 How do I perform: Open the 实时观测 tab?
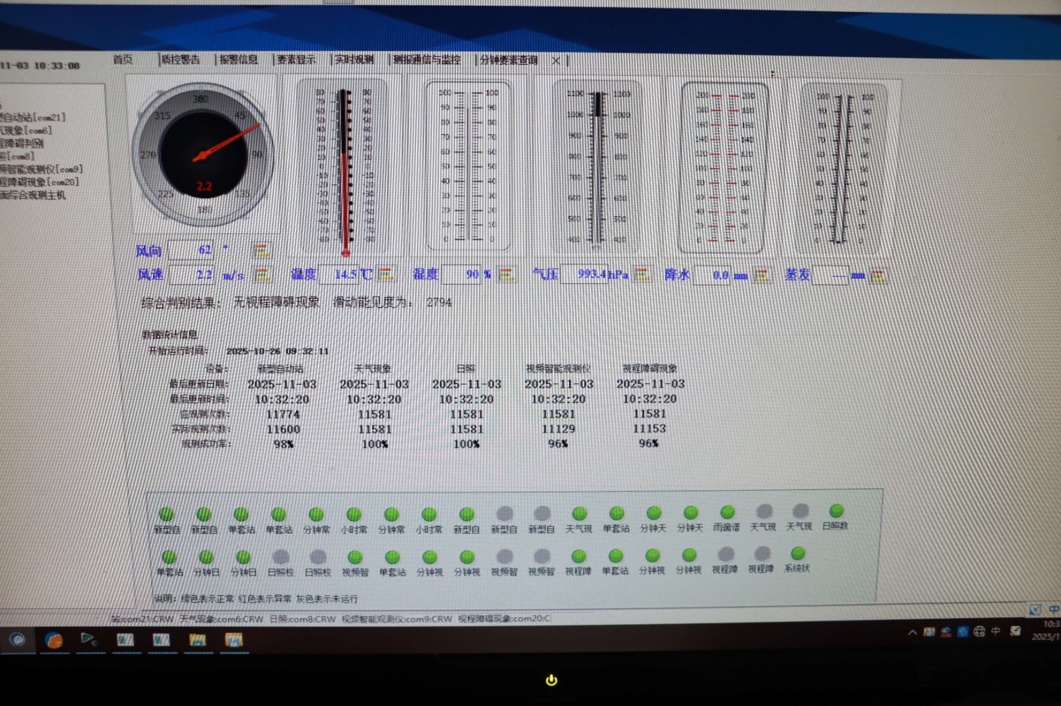click(354, 60)
